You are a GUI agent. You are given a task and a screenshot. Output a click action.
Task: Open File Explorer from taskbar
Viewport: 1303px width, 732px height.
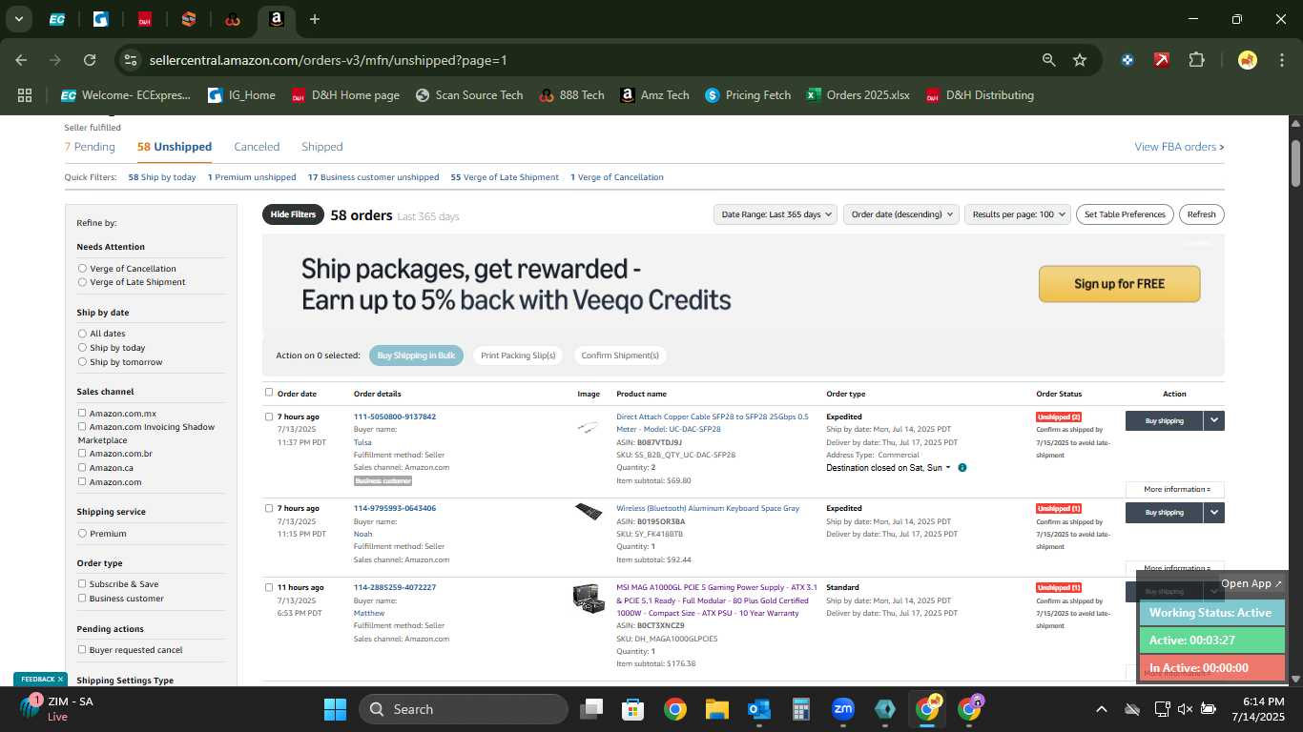[717, 709]
